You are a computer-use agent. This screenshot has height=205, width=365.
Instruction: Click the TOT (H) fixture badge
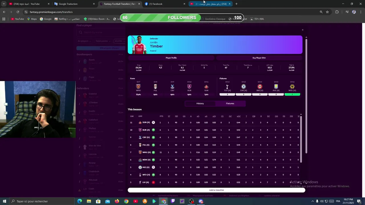click(227, 87)
